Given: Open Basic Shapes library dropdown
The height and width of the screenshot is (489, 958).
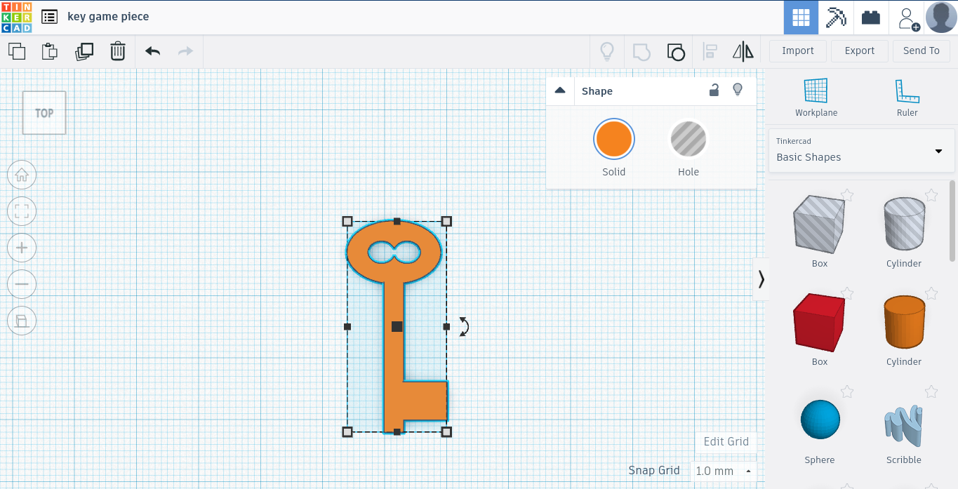Looking at the screenshot, I should pyautogui.click(x=862, y=150).
